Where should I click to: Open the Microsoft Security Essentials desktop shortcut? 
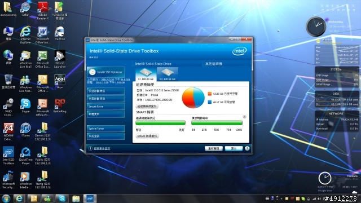(x=8, y=180)
